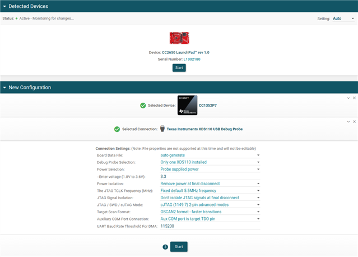Open Power Isolation dropdown

click(210, 183)
